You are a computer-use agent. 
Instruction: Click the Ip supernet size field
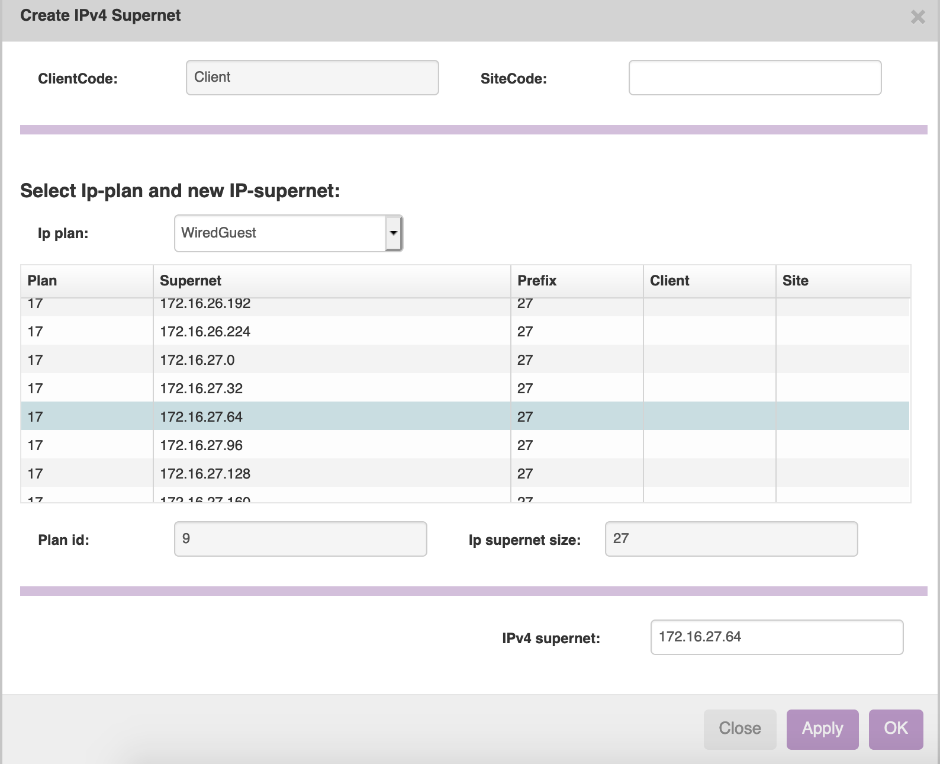tap(731, 539)
